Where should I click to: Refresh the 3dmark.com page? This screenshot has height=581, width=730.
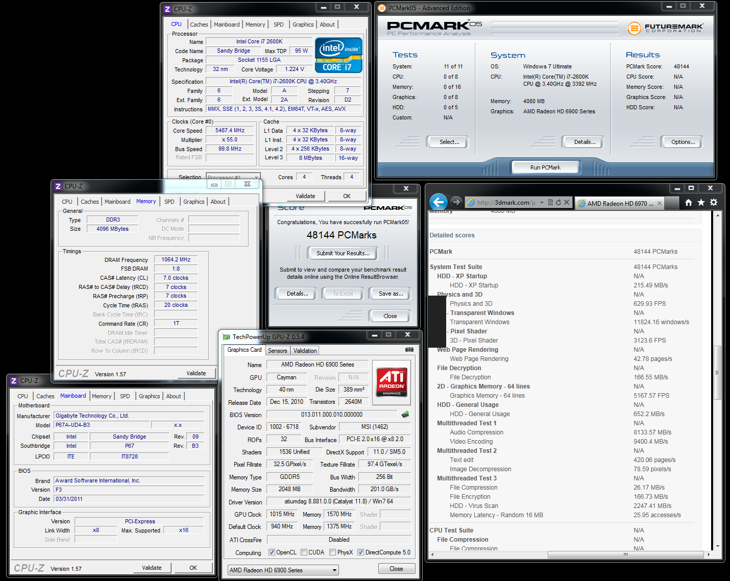click(558, 202)
